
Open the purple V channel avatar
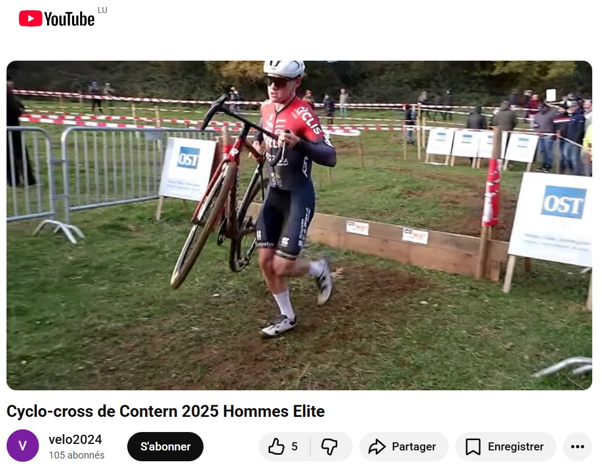coord(23,446)
